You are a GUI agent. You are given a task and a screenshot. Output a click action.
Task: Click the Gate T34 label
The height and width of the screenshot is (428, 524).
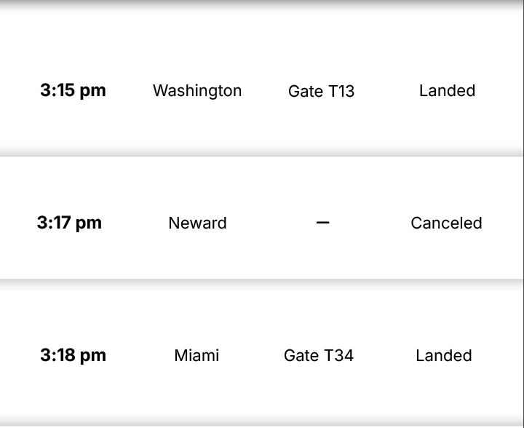point(319,356)
